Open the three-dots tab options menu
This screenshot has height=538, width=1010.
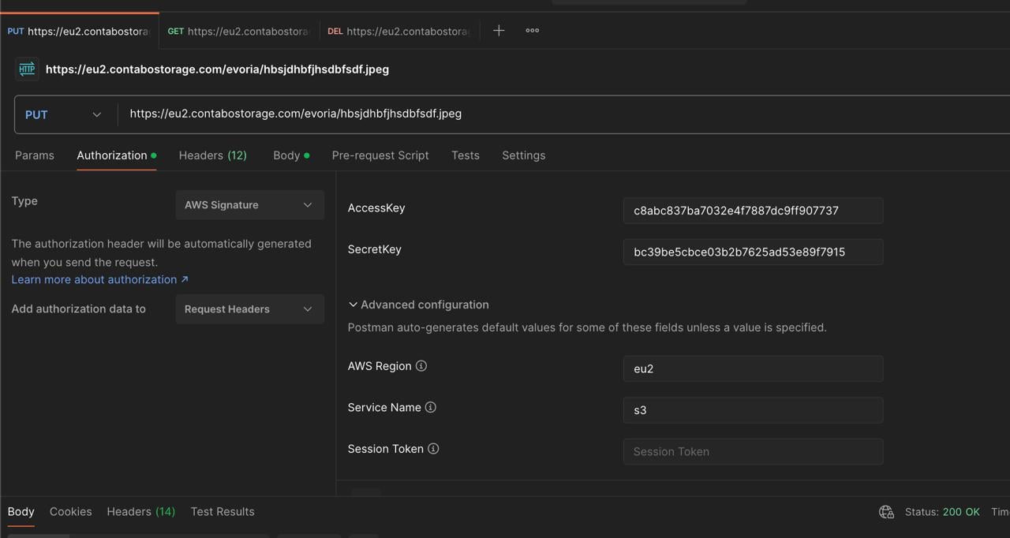coord(533,31)
